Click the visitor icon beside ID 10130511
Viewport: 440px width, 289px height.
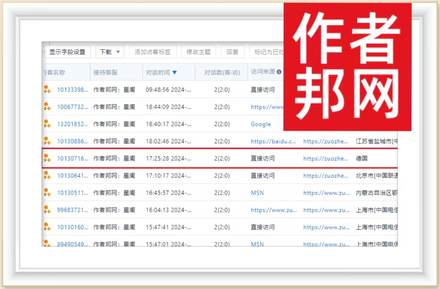47,193
